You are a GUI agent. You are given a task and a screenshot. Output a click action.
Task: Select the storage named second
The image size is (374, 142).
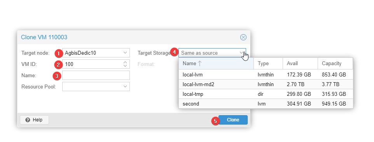click(x=266, y=104)
